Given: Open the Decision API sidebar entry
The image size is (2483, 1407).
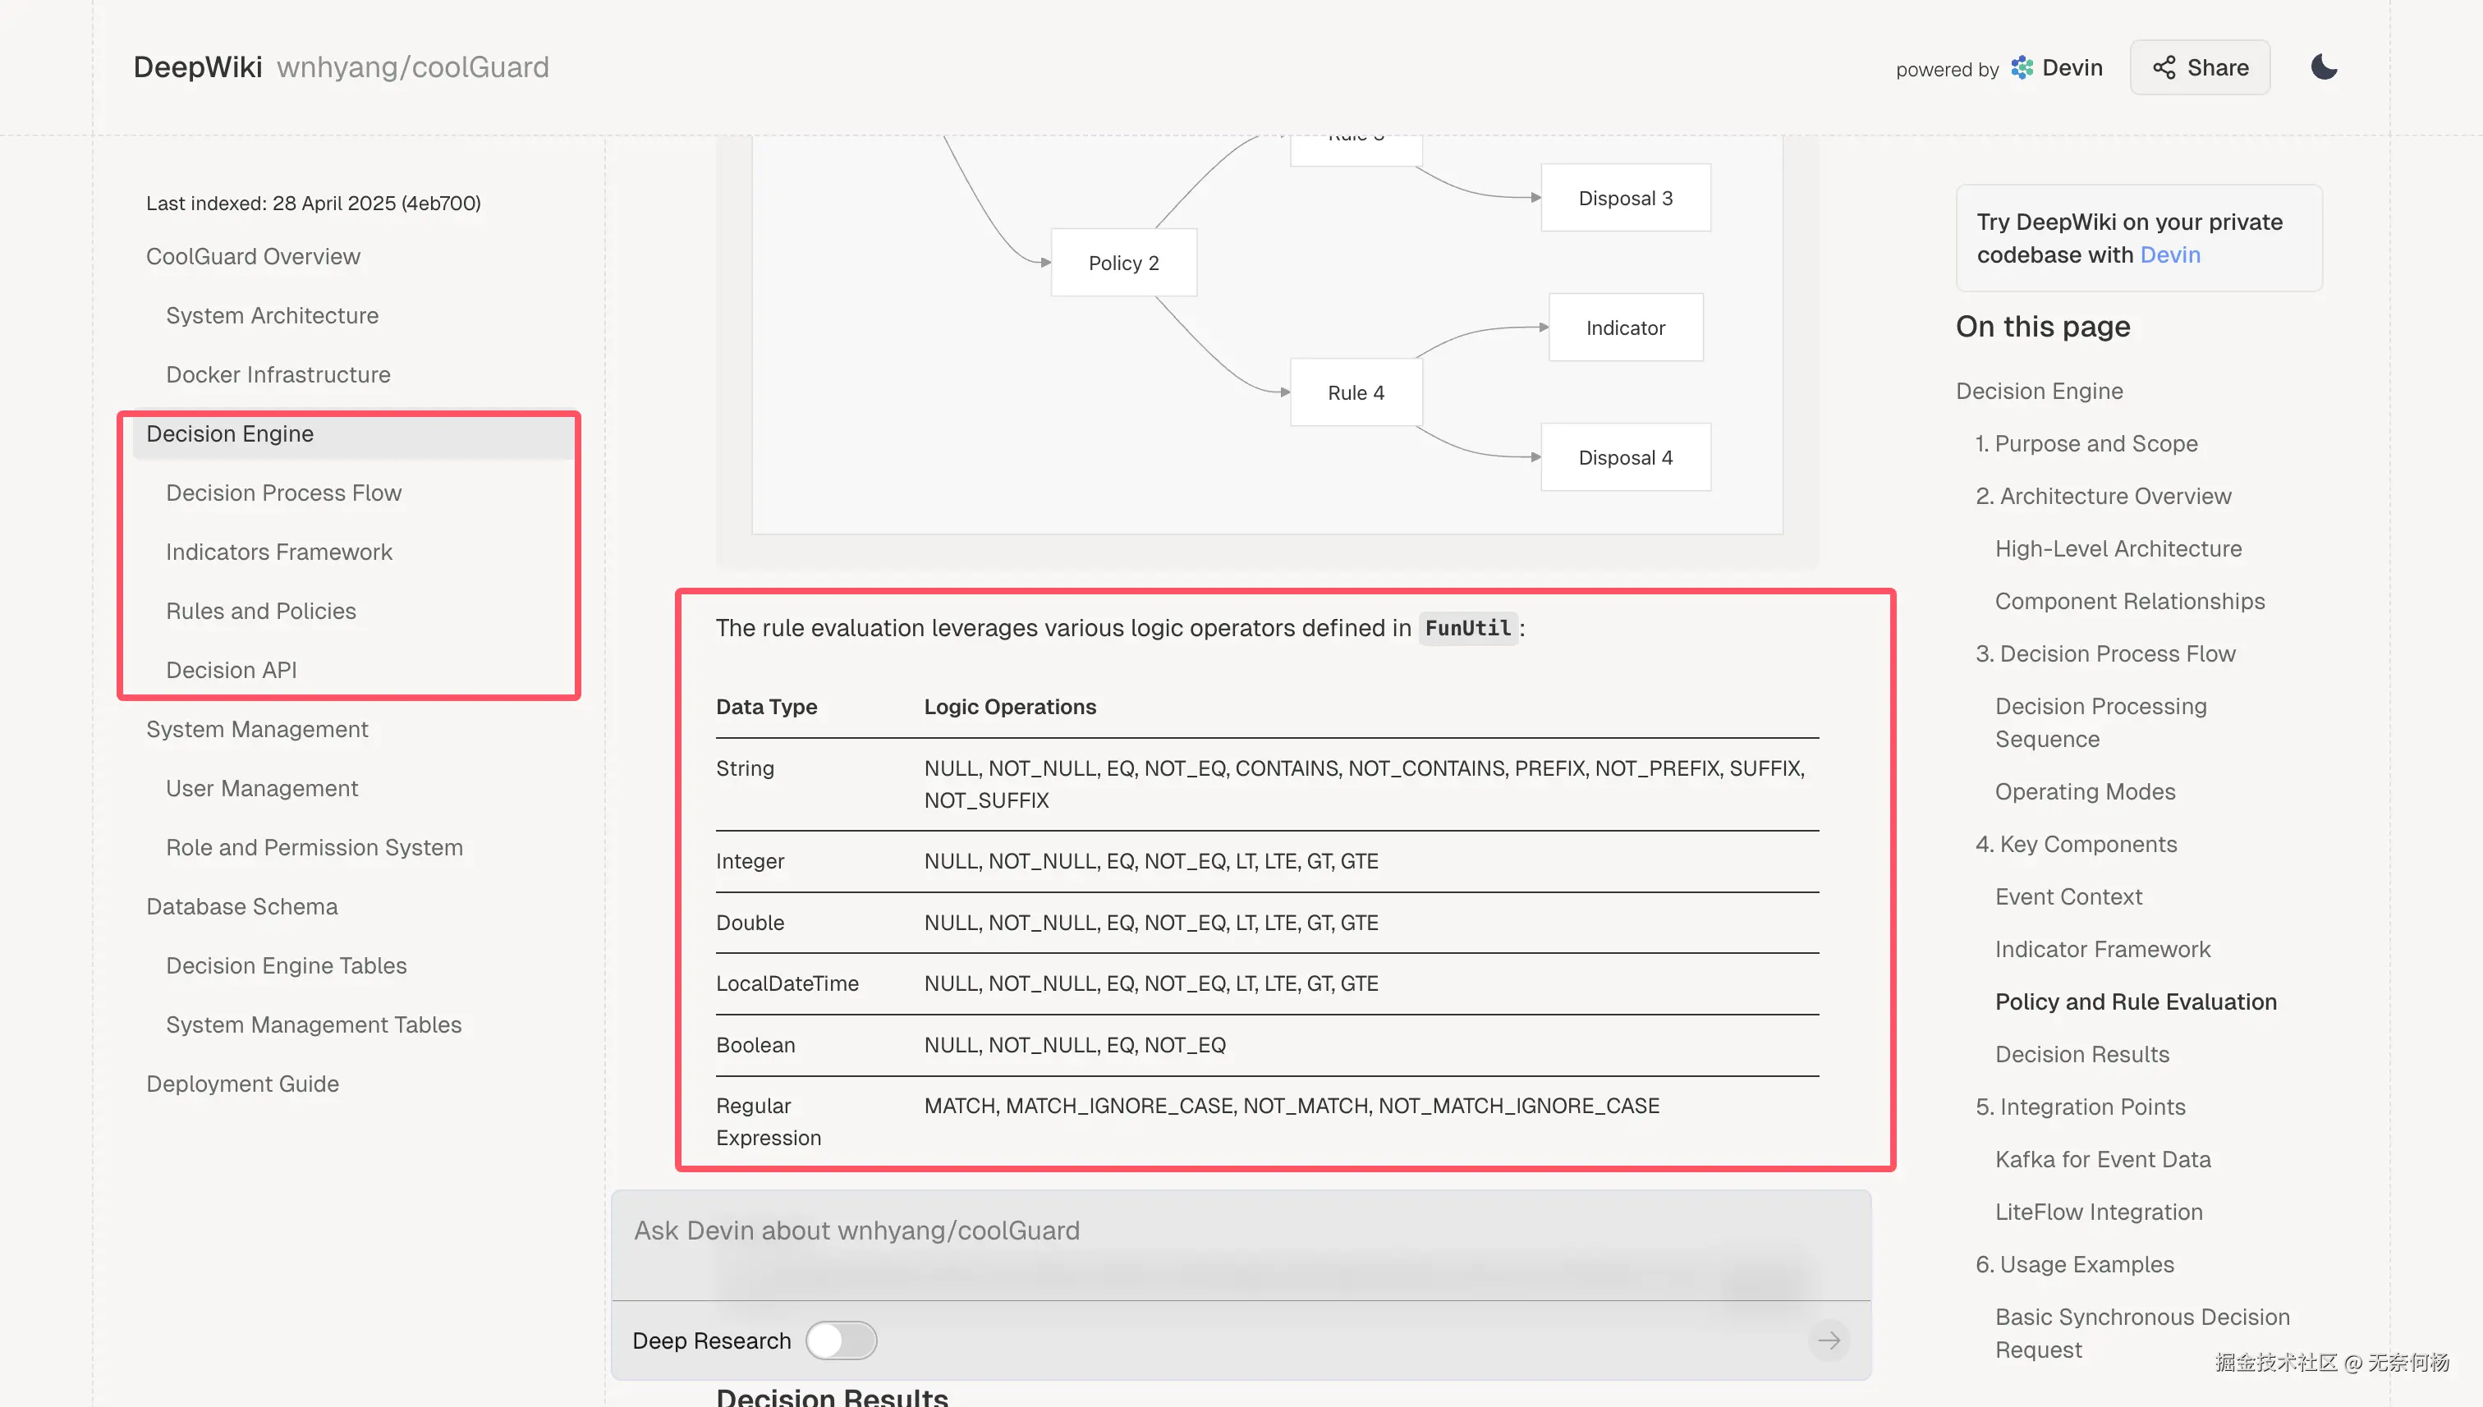Looking at the screenshot, I should click(231, 670).
